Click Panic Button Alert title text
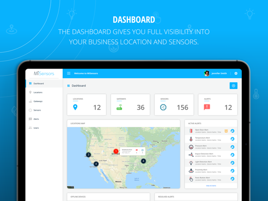Image resolution: width=268 pixels, height=201 pixels. 202,178
